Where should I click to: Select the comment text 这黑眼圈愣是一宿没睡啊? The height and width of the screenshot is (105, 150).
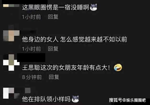55,7
